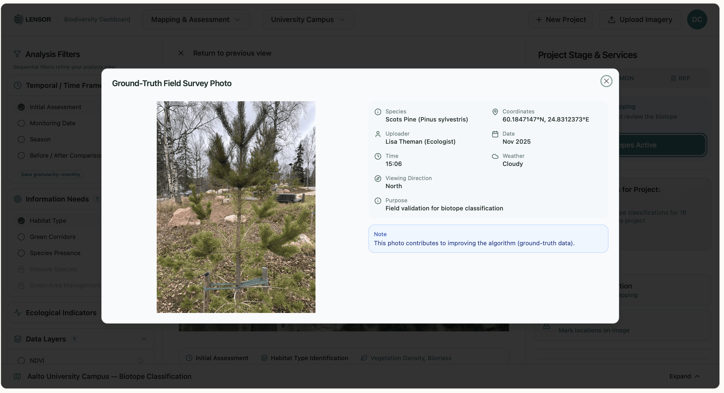724x393 pixels.
Task: Switch to the REP tab
Action: (680, 78)
